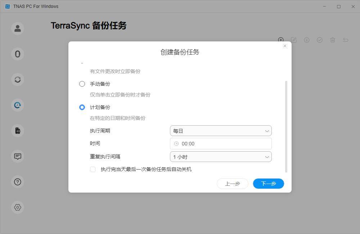
Task: Click the dialog's vertical scrollbar
Action: point(286,126)
